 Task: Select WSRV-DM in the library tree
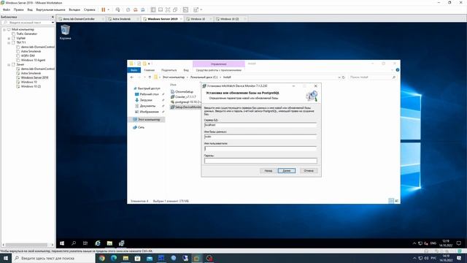click(x=28, y=56)
